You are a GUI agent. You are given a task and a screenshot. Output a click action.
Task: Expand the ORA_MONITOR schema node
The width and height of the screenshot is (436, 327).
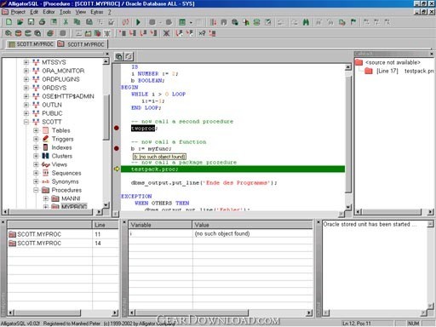(x=26, y=71)
